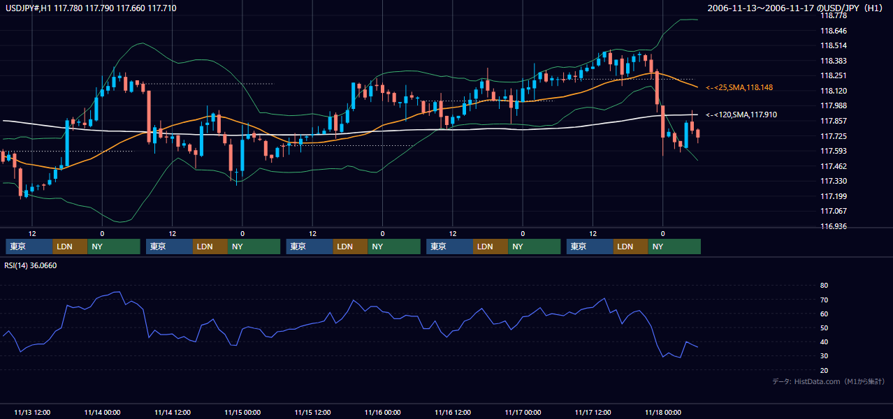The width and height of the screenshot is (893, 419).
Task: Click price axis value 117.725
Action: click(833, 136)
